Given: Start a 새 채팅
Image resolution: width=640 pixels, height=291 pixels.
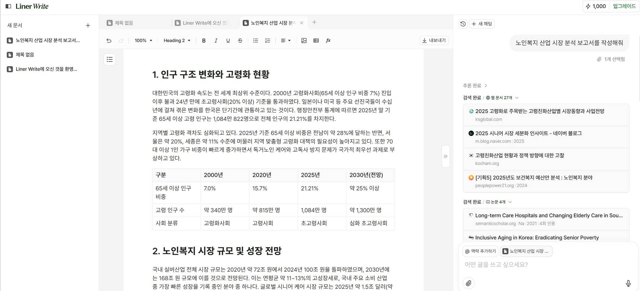Looking at the screenshot, I should 482,24.
